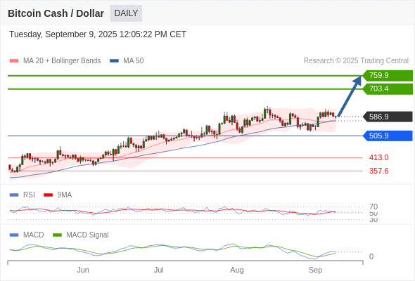Click the MA 50 blue legend swatch
The image size is (415, 281).
click(114, 61)
